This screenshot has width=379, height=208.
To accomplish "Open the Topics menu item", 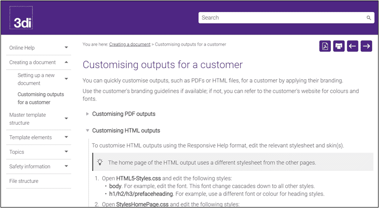I will pyautogui.click(x=39, y=152).
